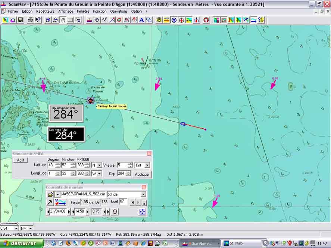Open the latitude N/S hemisphere dropdown
331x248 pixels.
99,165
